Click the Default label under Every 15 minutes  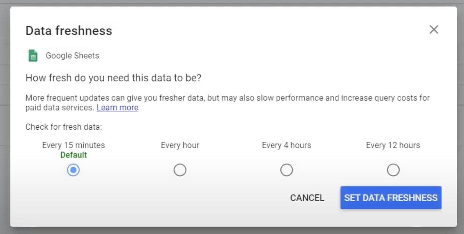[x=73, y=155]
